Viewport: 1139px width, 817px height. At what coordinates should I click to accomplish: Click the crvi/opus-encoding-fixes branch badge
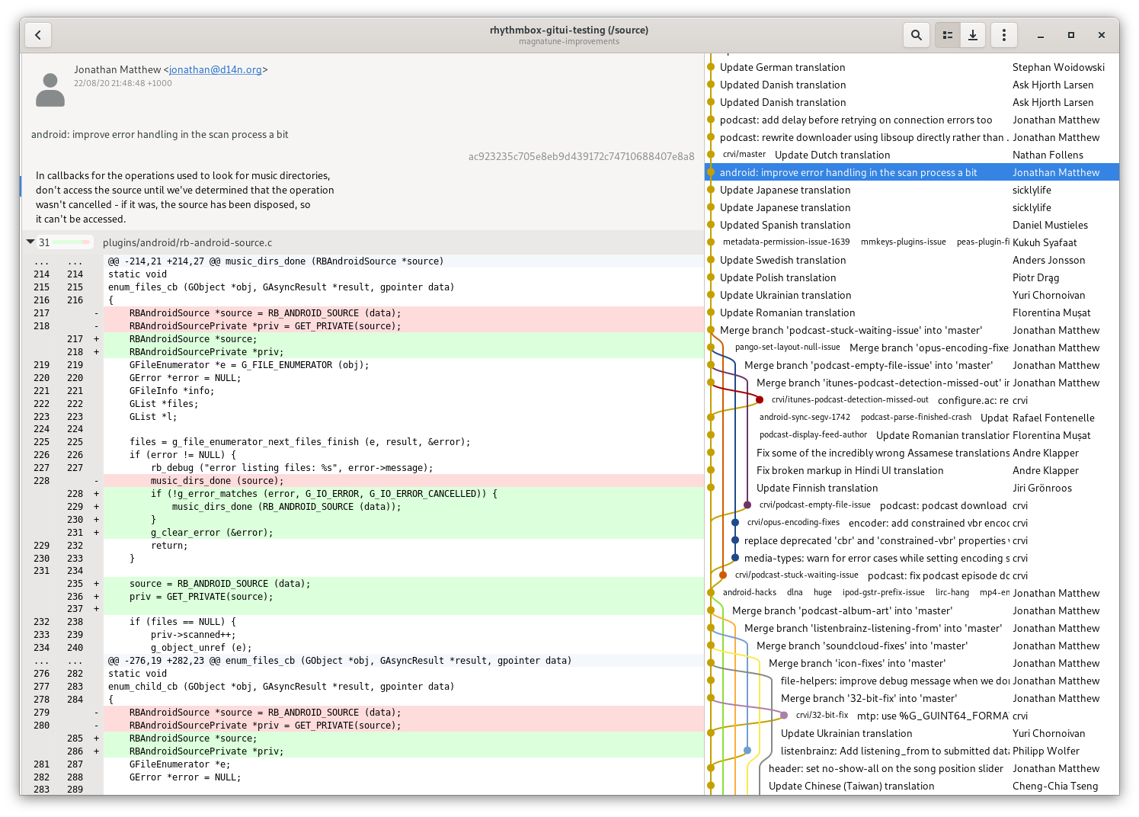[x=794, y=523]
